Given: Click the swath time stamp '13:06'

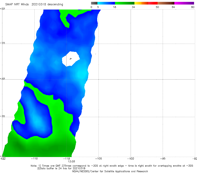Looking at the screenshot, I should [x=72, y=162].
